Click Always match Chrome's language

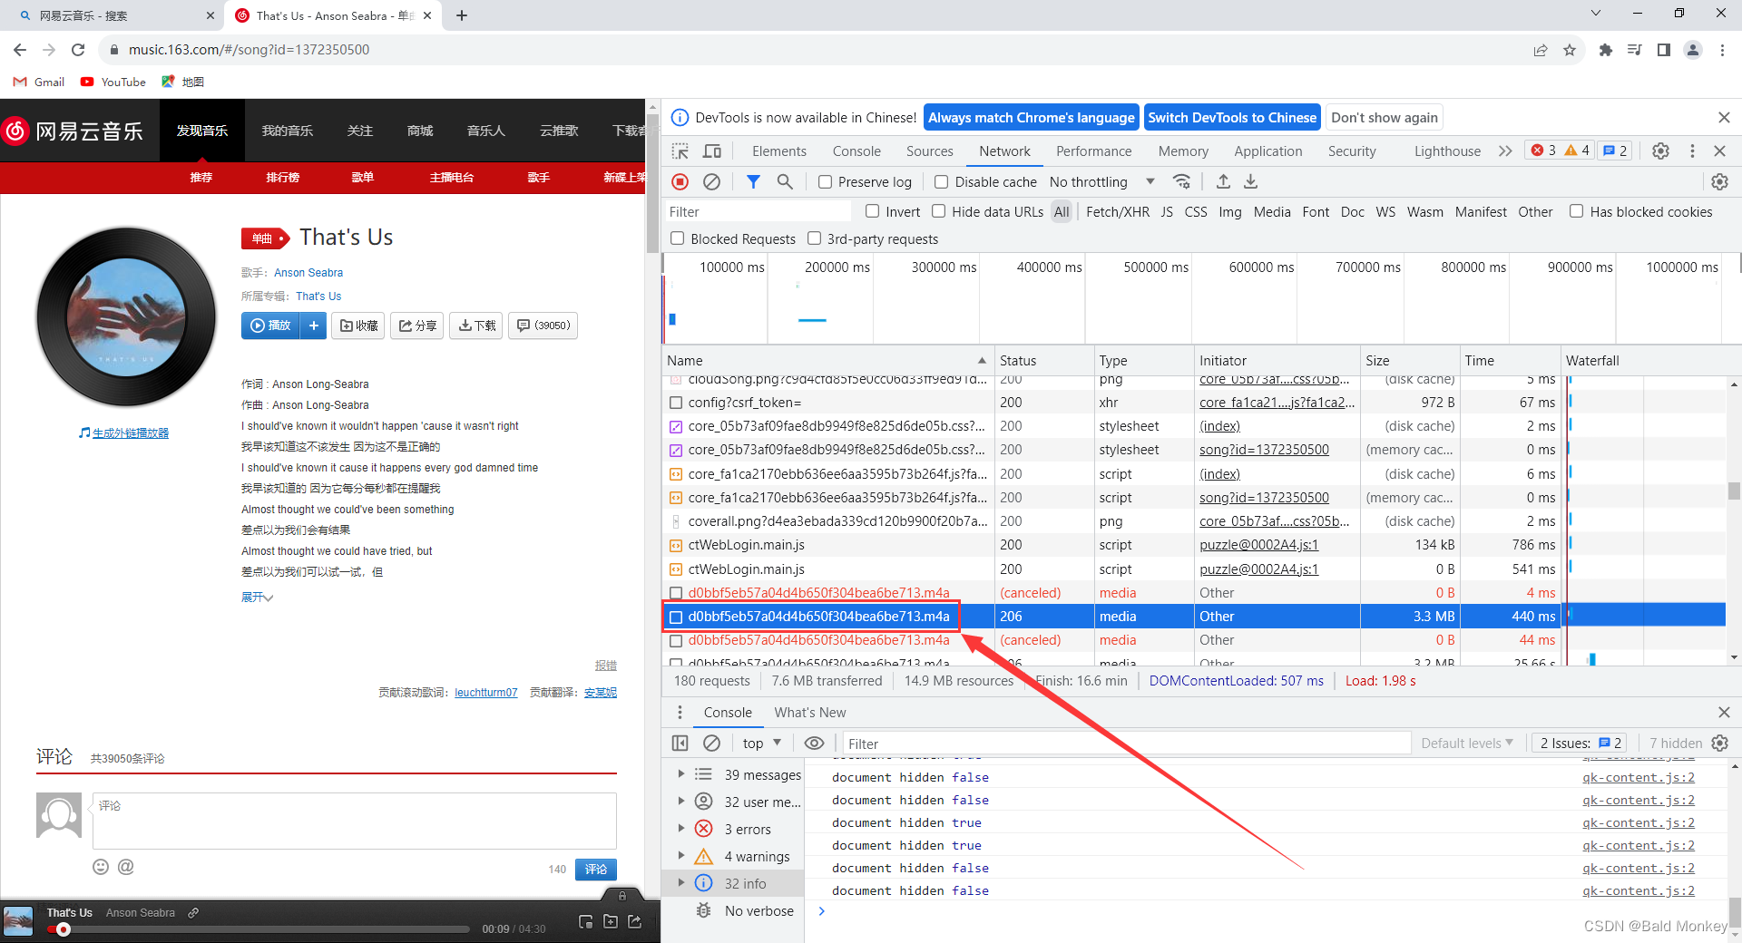pos(1031,118)
